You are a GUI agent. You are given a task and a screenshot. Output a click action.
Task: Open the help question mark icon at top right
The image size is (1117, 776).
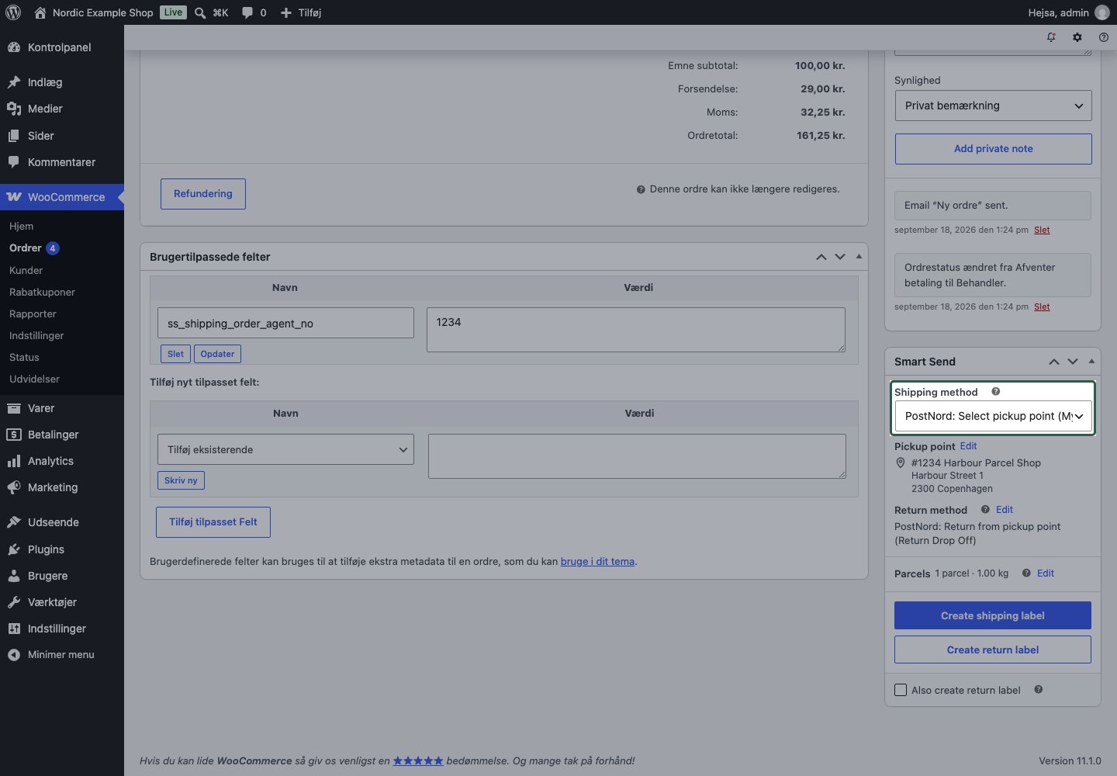click(1104, 37)
